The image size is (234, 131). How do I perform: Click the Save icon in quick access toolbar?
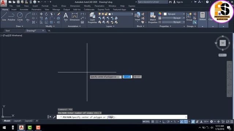pos(18,2)
